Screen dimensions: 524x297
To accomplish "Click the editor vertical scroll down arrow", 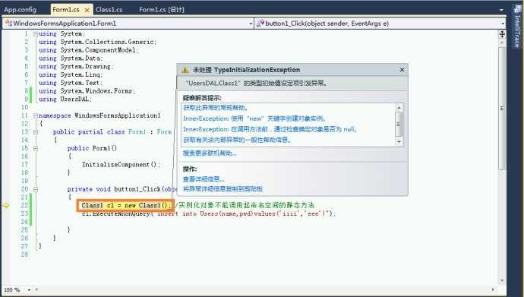I will (x=502, y=280).
